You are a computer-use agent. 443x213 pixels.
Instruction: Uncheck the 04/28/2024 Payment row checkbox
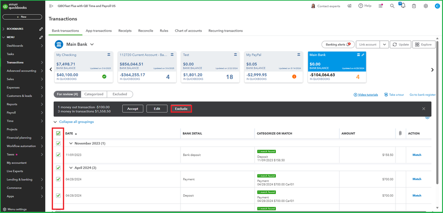[59, 179]
